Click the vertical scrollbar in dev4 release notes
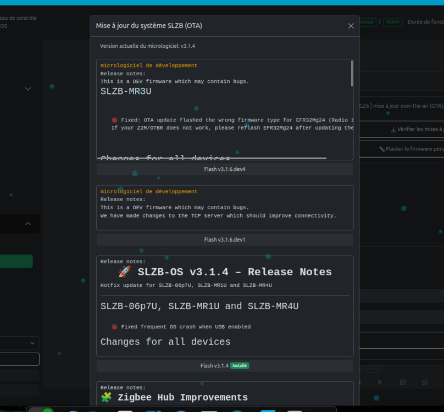Image resolution: width=444 pixels, height=412 pixels. pos(352,74)
